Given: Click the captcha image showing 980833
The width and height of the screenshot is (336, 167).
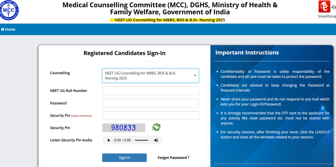Looking at the screenshot, I should point(124,128).
